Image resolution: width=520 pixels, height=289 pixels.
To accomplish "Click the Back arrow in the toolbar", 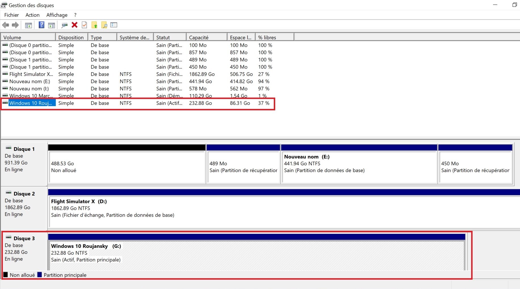I will tap(5, 25).
